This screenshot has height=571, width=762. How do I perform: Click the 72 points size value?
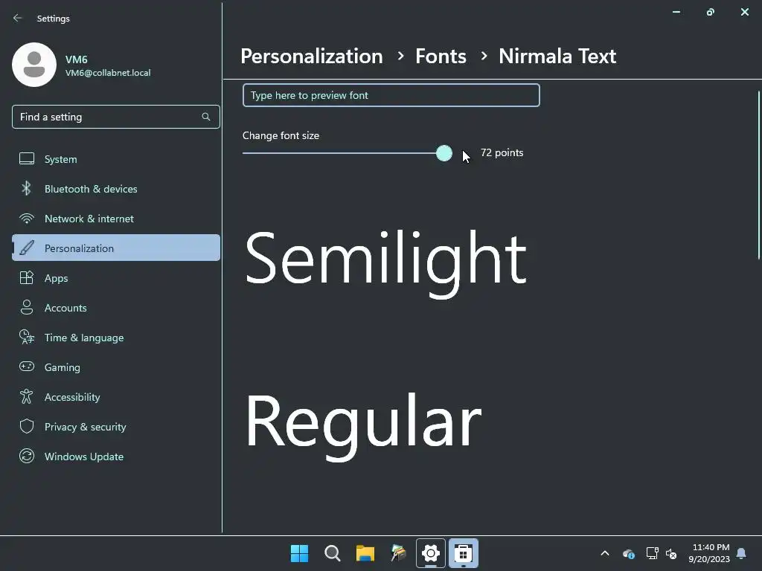pyautogui.click(x=502, y=152)
